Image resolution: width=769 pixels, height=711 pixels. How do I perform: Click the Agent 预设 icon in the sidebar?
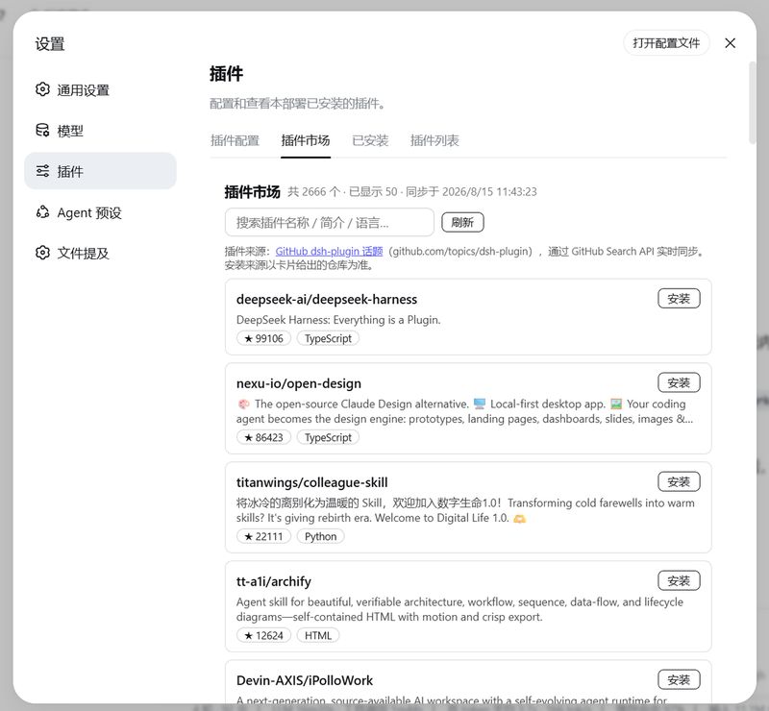(42, 211)
